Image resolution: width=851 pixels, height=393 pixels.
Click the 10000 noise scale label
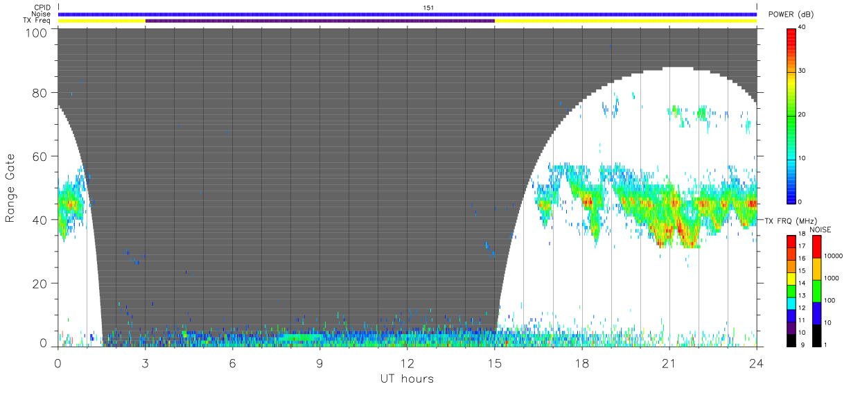[832, 256]
